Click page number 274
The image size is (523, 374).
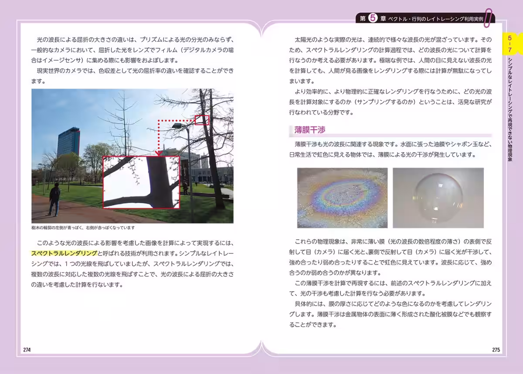click(27, 349)
